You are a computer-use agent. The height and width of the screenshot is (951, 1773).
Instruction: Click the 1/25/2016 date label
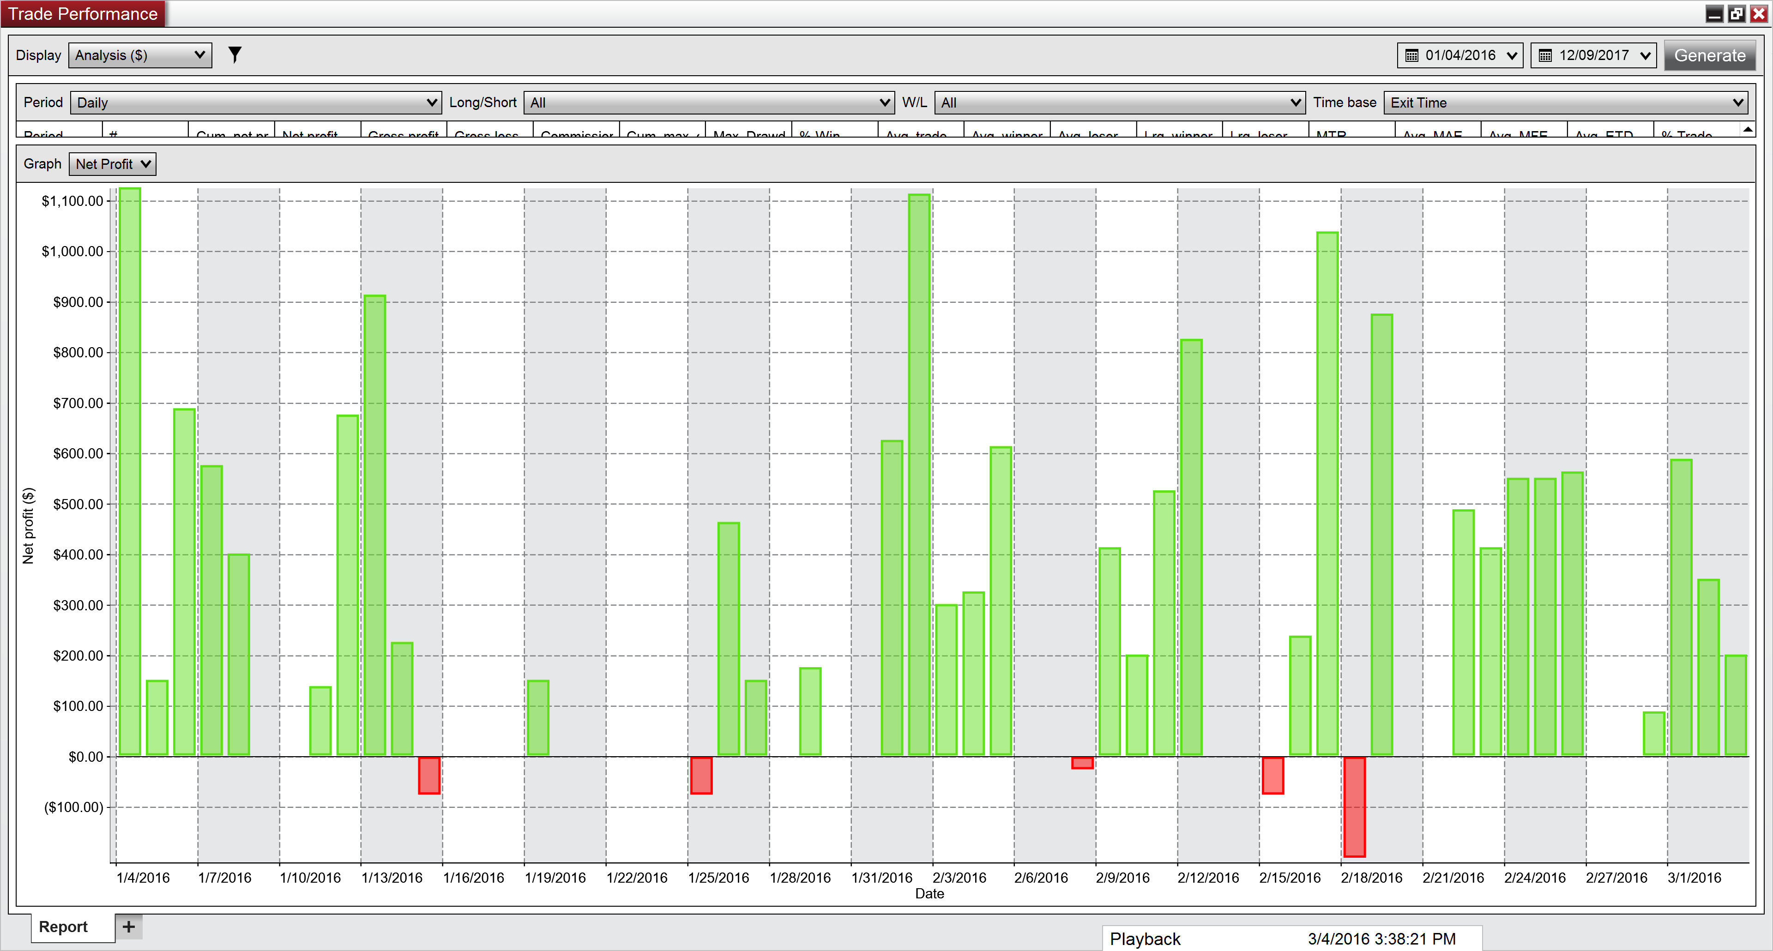point(718,878)
